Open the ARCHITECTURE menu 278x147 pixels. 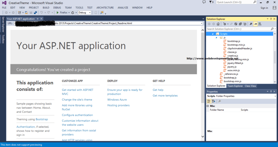click(x=105, y=8)
